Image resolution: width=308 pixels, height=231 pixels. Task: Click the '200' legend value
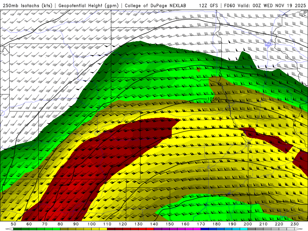tap(248, 224)
